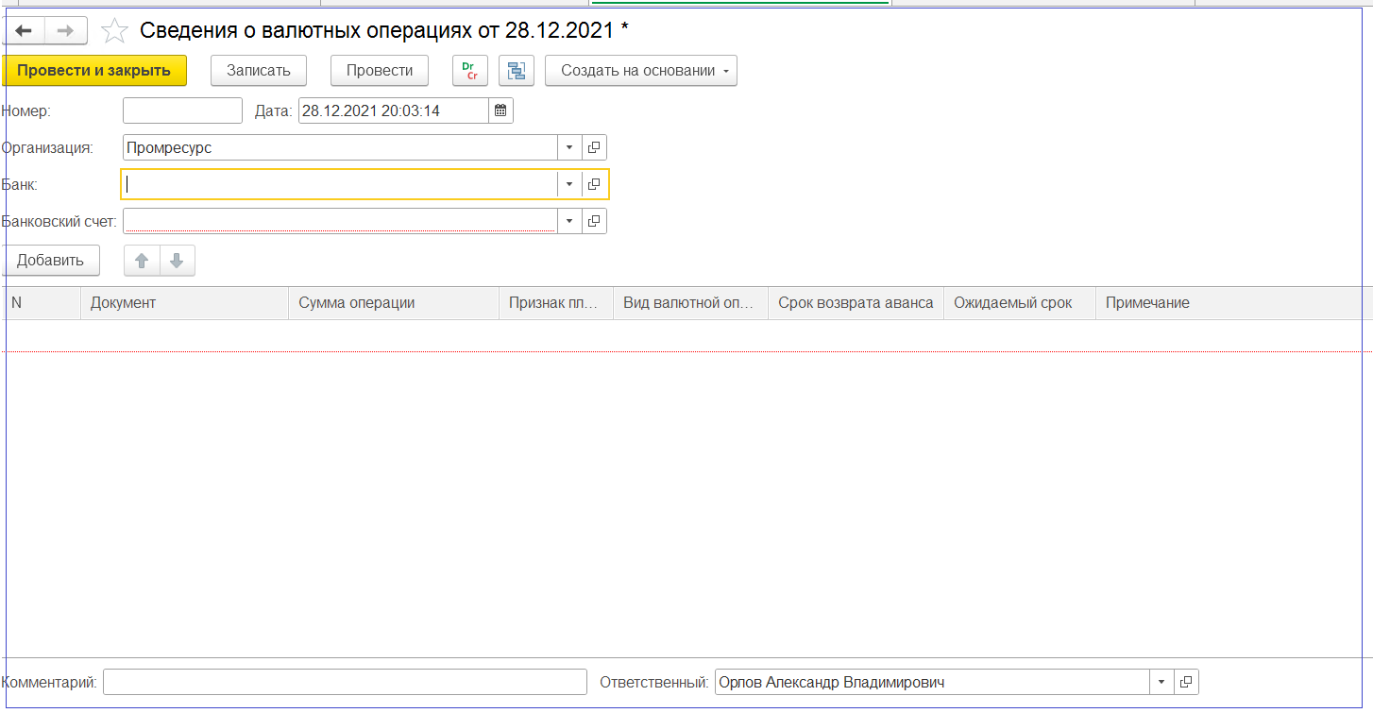The image size is (1373, 713).
Task: Go back with the left arrow
Action: (24, 30)
